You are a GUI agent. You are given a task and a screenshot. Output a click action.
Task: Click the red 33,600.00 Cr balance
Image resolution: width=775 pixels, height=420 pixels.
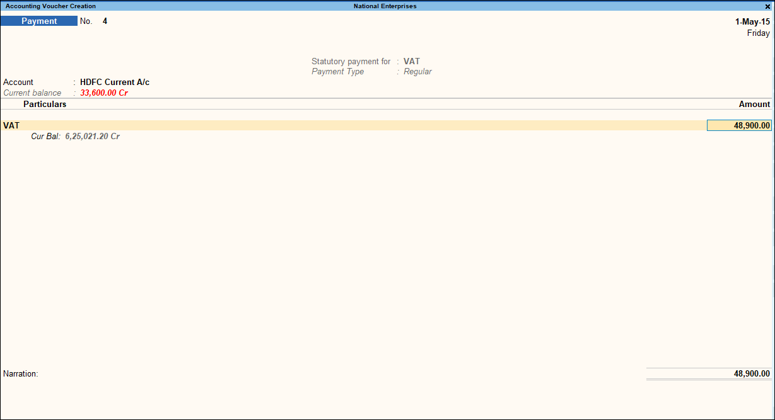(104, 93)
